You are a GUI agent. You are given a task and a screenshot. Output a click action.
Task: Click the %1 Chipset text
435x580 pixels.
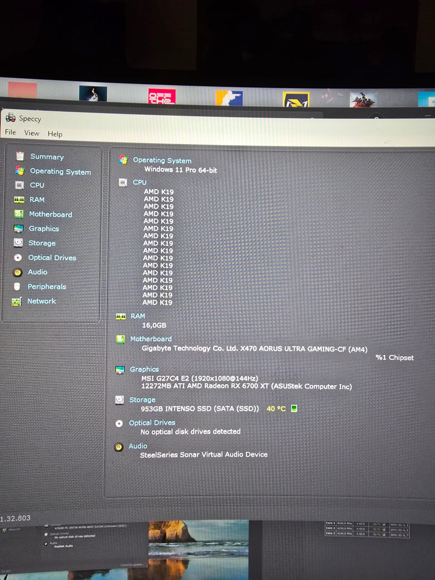[395, 357]
